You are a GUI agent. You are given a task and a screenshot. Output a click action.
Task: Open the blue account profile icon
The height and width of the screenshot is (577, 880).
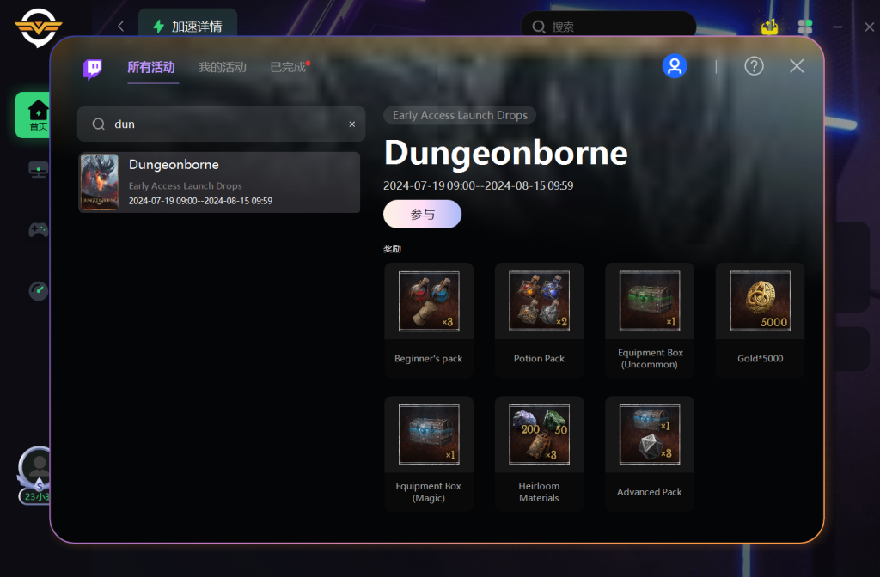click(x=675, y=66)
